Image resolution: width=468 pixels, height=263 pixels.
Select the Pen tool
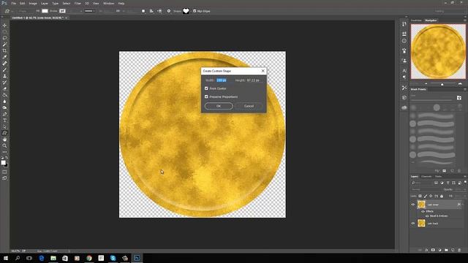(4, 114)
